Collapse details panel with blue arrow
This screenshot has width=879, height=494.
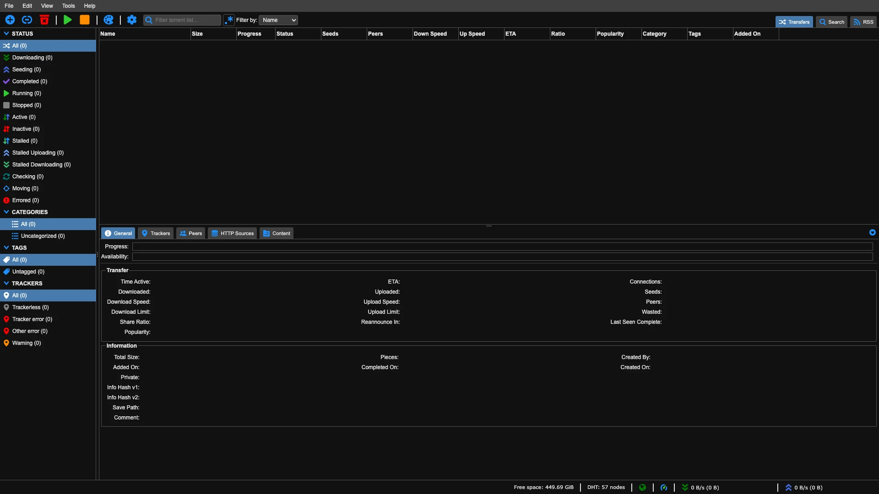click(873, 232)
